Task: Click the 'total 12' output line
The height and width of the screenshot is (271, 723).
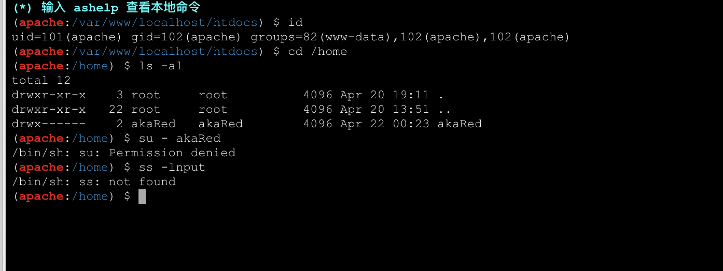Action: tap(41, 80)
